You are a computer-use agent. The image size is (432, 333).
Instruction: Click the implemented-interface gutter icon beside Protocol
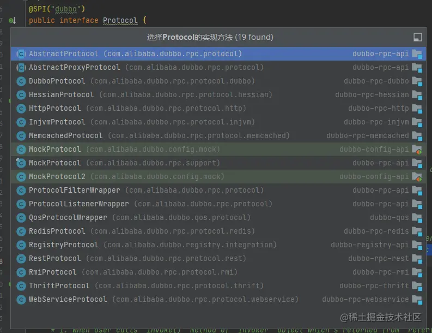[12, 20]
